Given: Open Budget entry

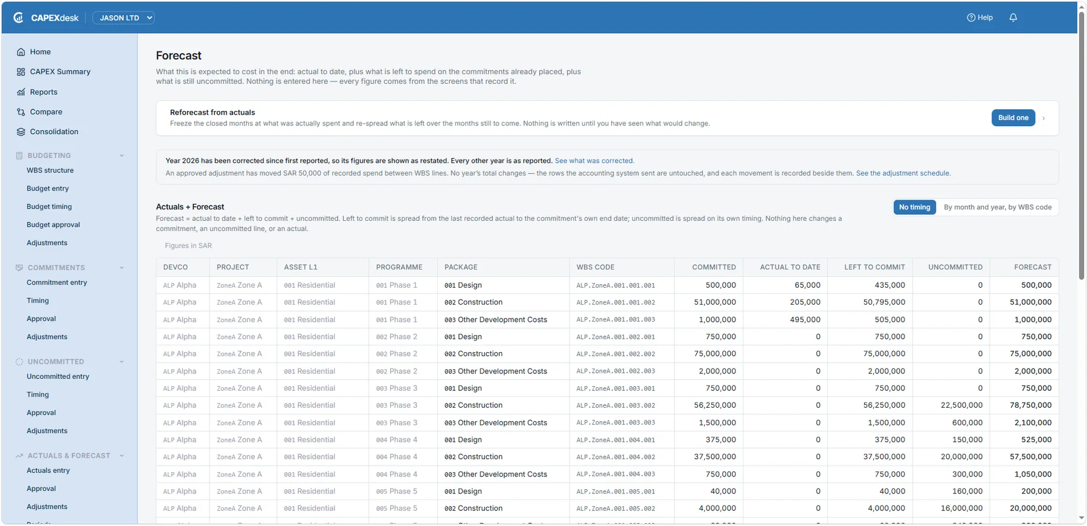Looking at the screenshot, I should (48, 189).
